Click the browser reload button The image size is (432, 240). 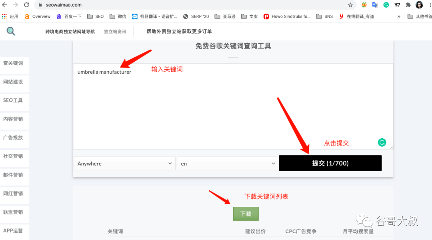point(26,5)
